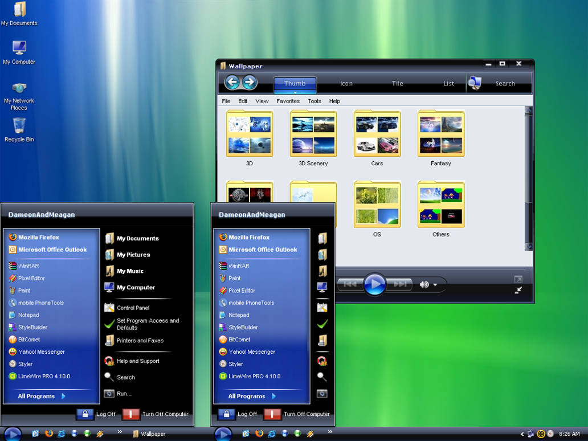Switch folder view to Tile mode
588x441 pixels.
pyautogui.click(x=397, y=84)
